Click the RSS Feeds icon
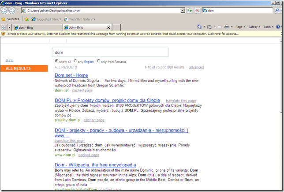Viewport: 284px width, 192px height. pyautogui.click(x=209, y=27)
